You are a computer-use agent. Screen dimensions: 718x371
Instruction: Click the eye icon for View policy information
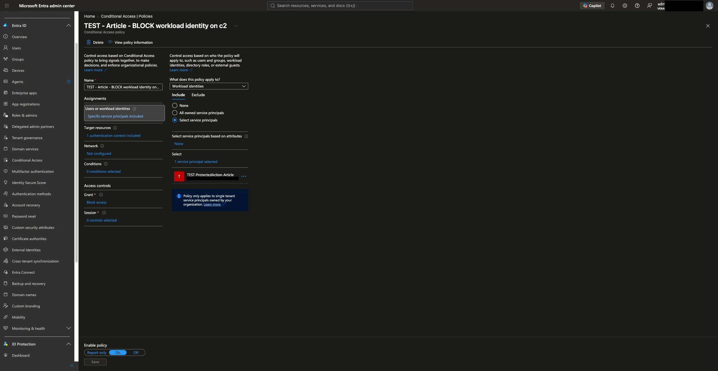click(110, 42)
